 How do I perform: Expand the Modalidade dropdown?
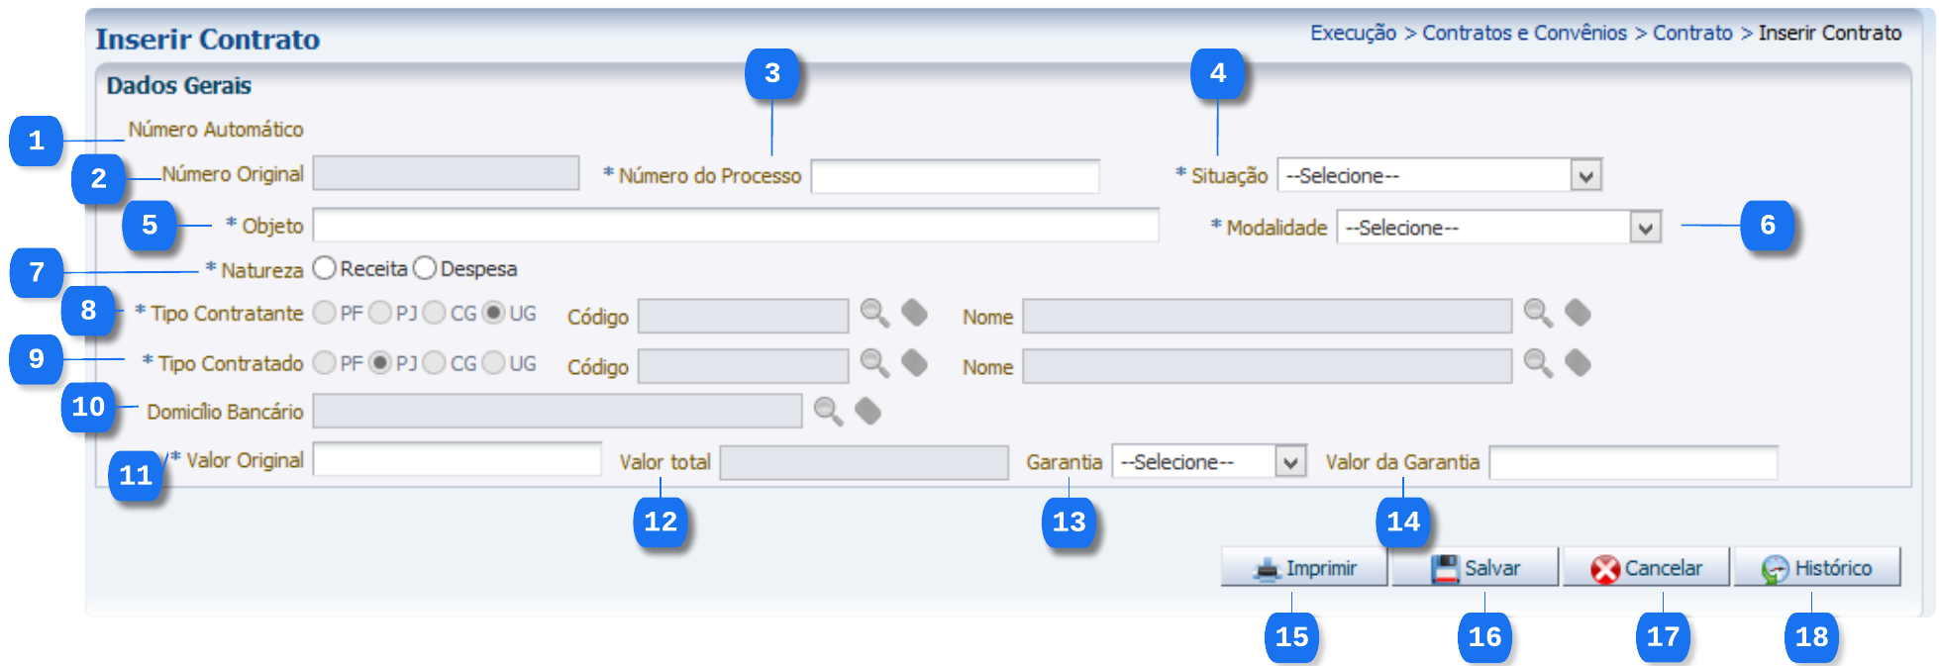pos(1645,229)
